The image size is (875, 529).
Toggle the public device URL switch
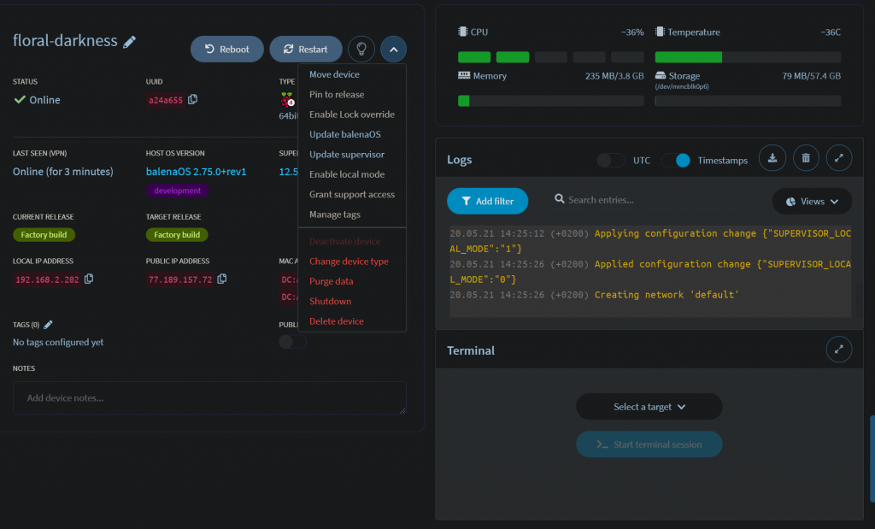pos(292,342)
